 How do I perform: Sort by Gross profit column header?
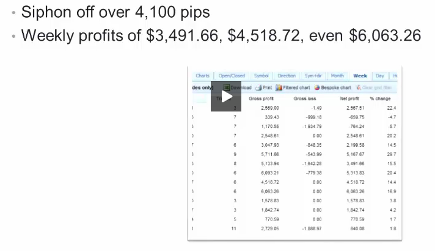261,99
